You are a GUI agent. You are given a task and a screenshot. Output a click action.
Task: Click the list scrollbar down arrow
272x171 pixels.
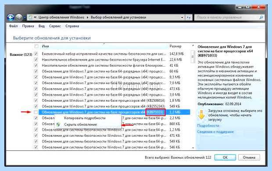coord(193,148)
